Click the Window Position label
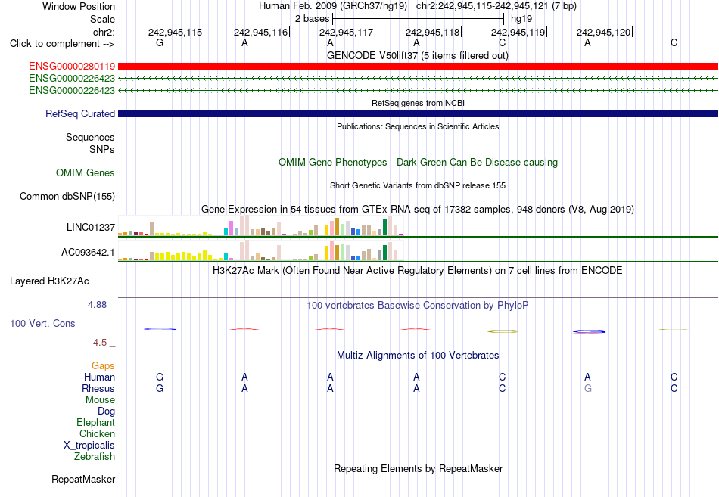 point(79,6)
